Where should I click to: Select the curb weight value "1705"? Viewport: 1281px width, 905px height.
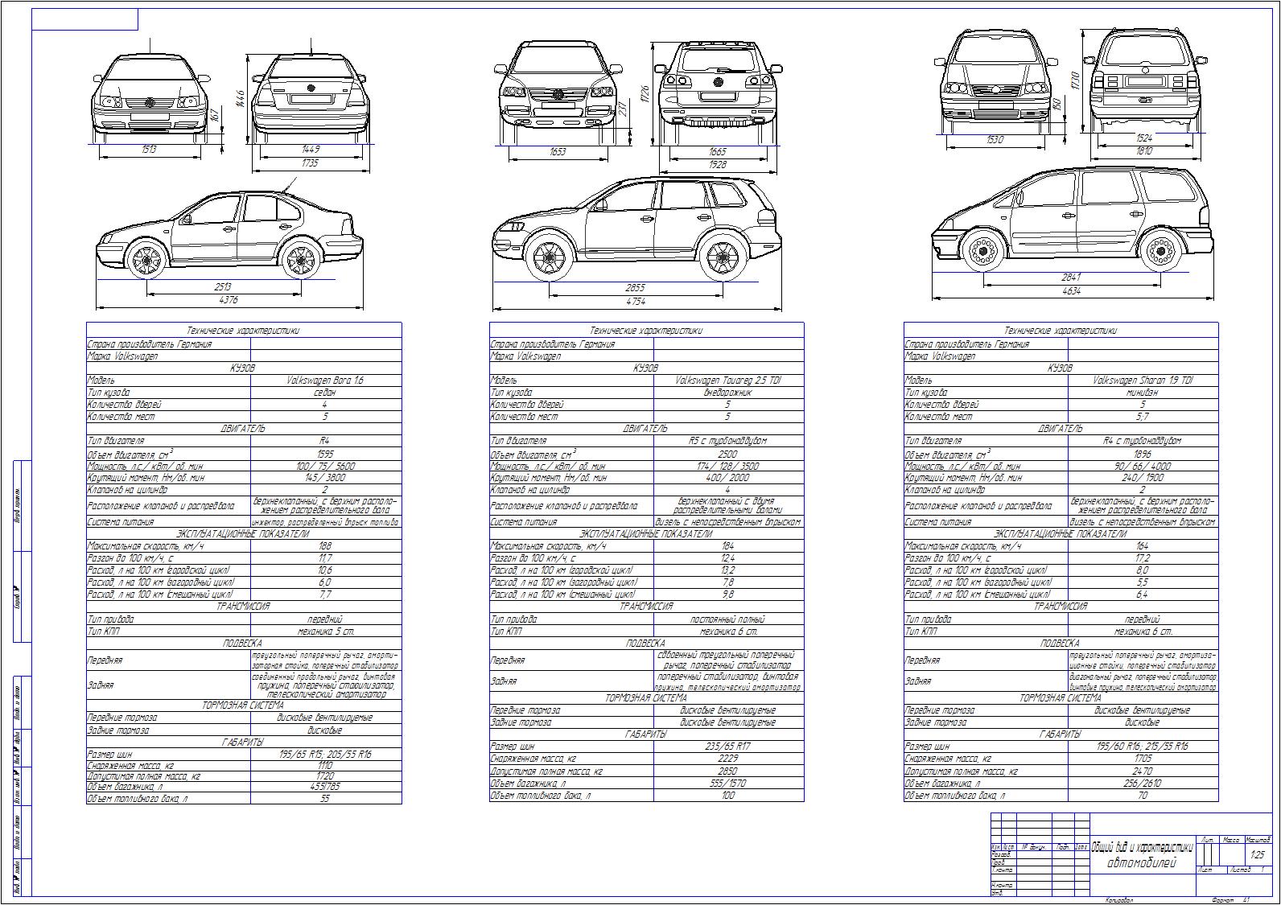(x=1143, y=759)
